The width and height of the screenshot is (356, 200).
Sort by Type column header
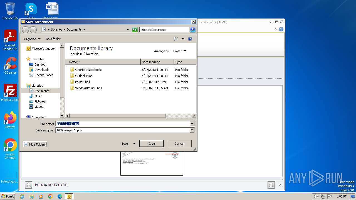pyautogui.click(x=185, y=62)
